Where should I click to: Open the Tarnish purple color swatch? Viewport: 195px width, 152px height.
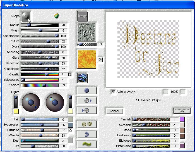[x=182, y=119]
